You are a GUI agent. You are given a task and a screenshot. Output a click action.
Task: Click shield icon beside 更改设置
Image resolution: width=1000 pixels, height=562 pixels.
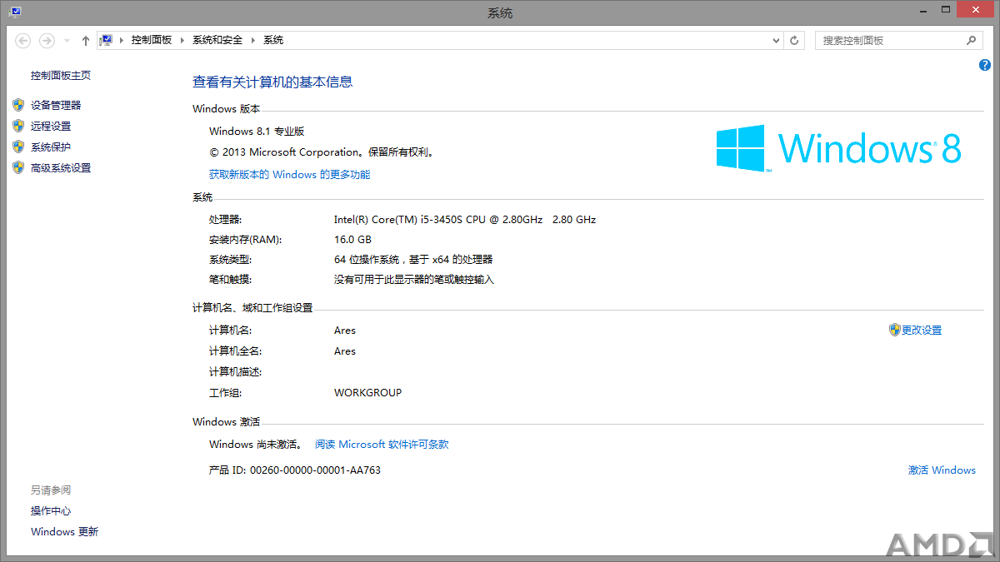click(895, 330)
